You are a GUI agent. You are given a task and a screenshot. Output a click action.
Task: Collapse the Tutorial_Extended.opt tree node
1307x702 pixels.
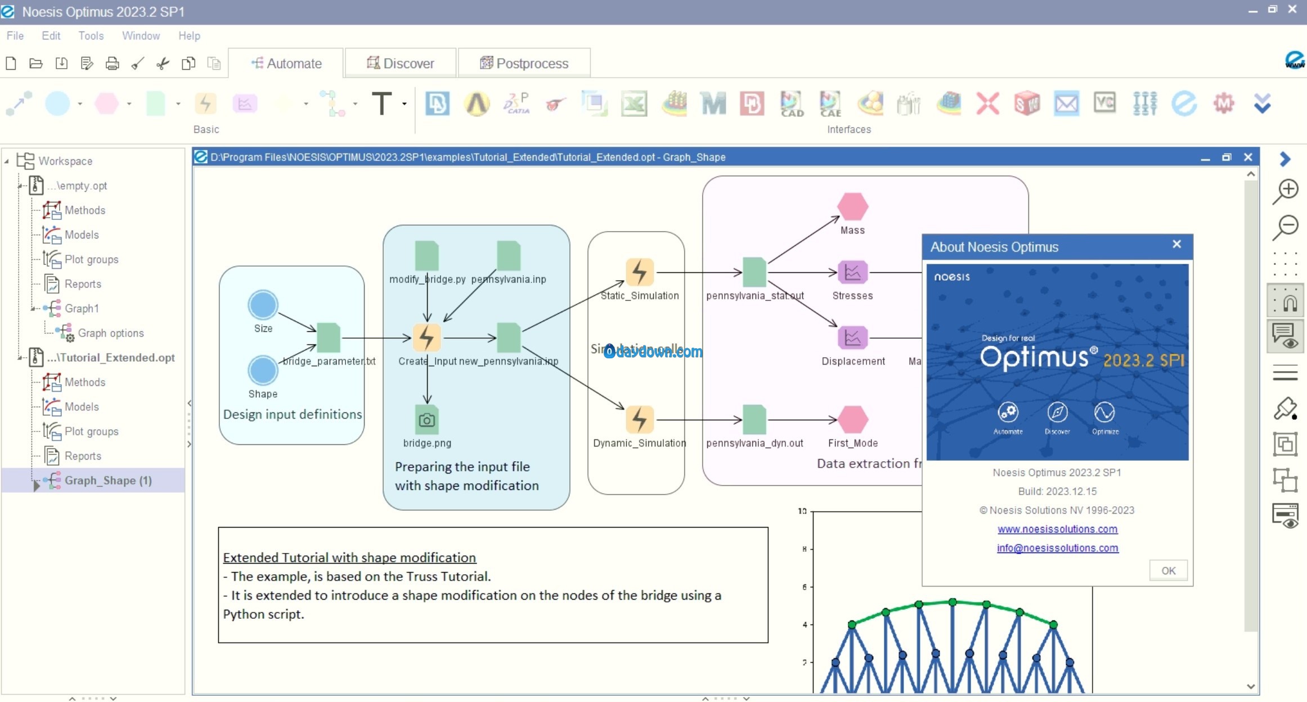pyautogui.click(x=20, y=357)
